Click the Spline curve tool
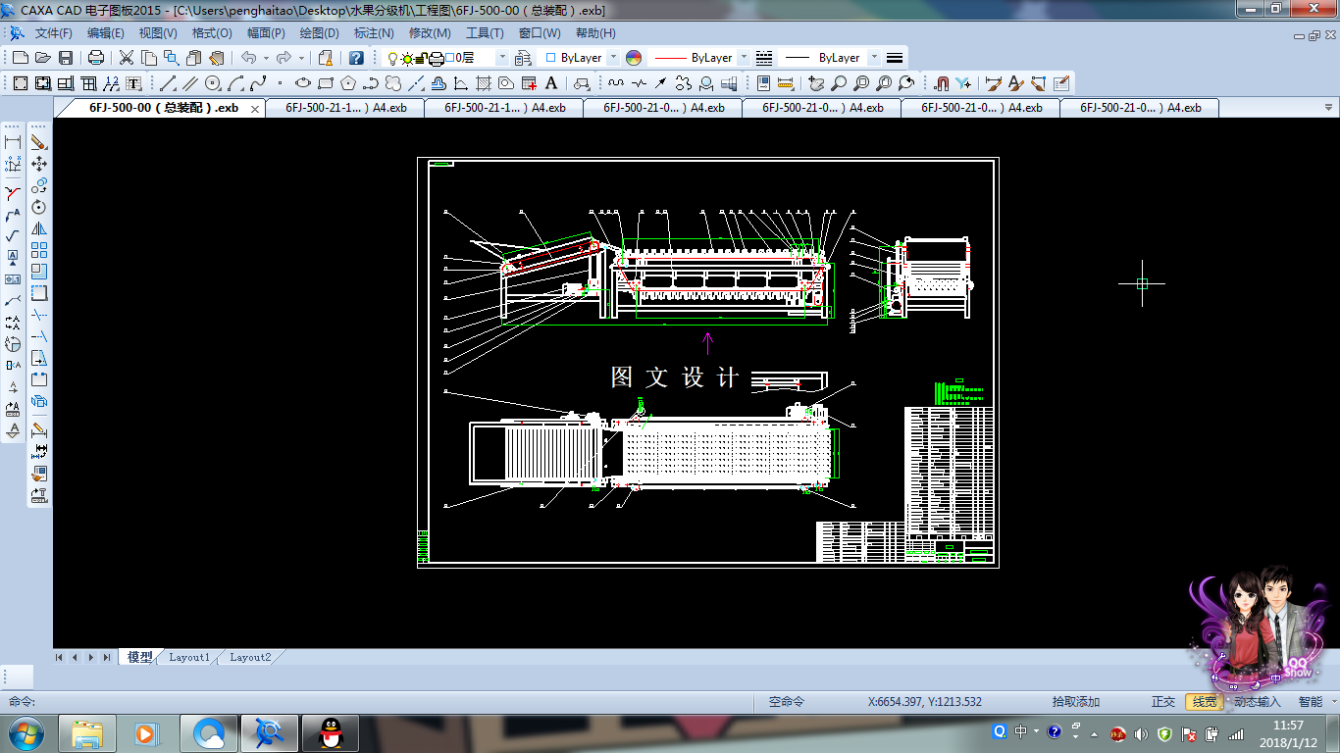The image size is (1340, 753). point(258,83)
